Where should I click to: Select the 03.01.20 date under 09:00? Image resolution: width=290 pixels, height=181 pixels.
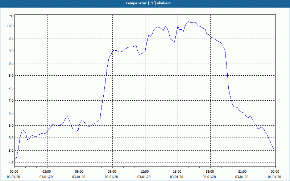(x=111, y=177)
